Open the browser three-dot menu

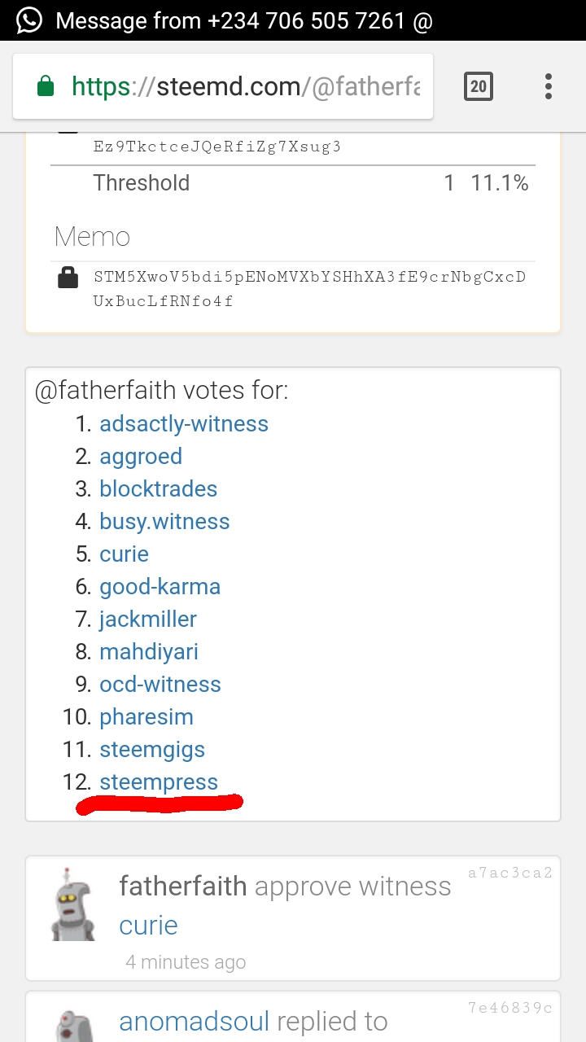[x=549, y=86]
